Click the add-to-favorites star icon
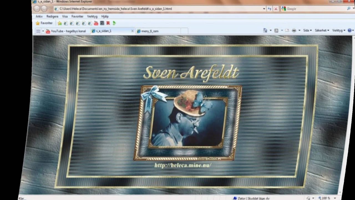This screenshot has width=355, height=200. coord(60,23)
